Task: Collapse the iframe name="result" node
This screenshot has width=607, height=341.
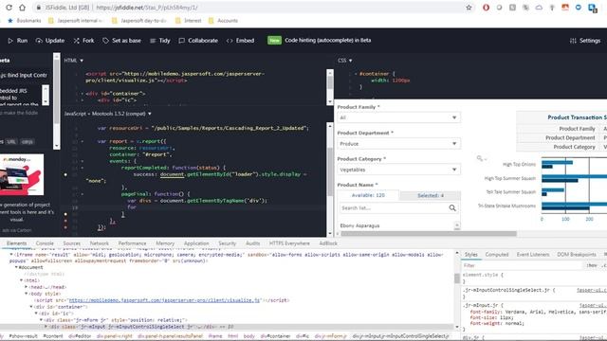Action: coord(11,255)
